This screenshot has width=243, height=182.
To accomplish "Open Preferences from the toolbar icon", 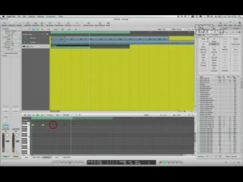I will click(x=12, y=24).
